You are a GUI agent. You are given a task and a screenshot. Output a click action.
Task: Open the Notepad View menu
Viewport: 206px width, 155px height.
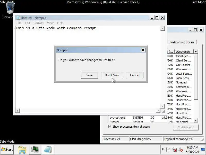50,23
